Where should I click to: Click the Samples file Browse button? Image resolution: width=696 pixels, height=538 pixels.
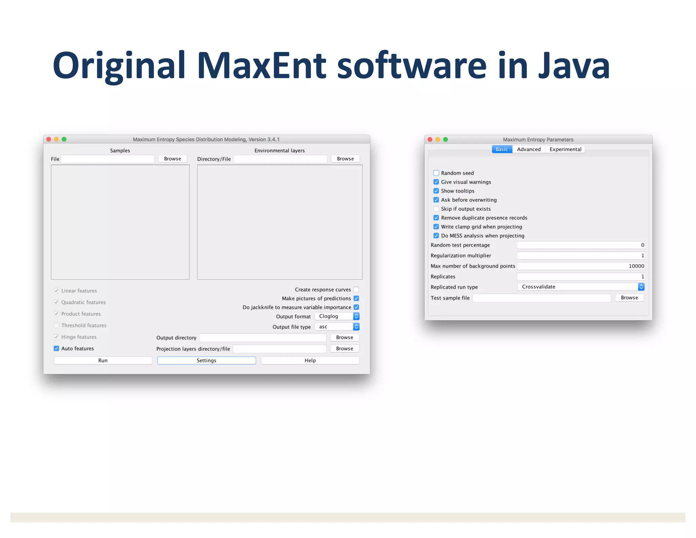[172, 159]
